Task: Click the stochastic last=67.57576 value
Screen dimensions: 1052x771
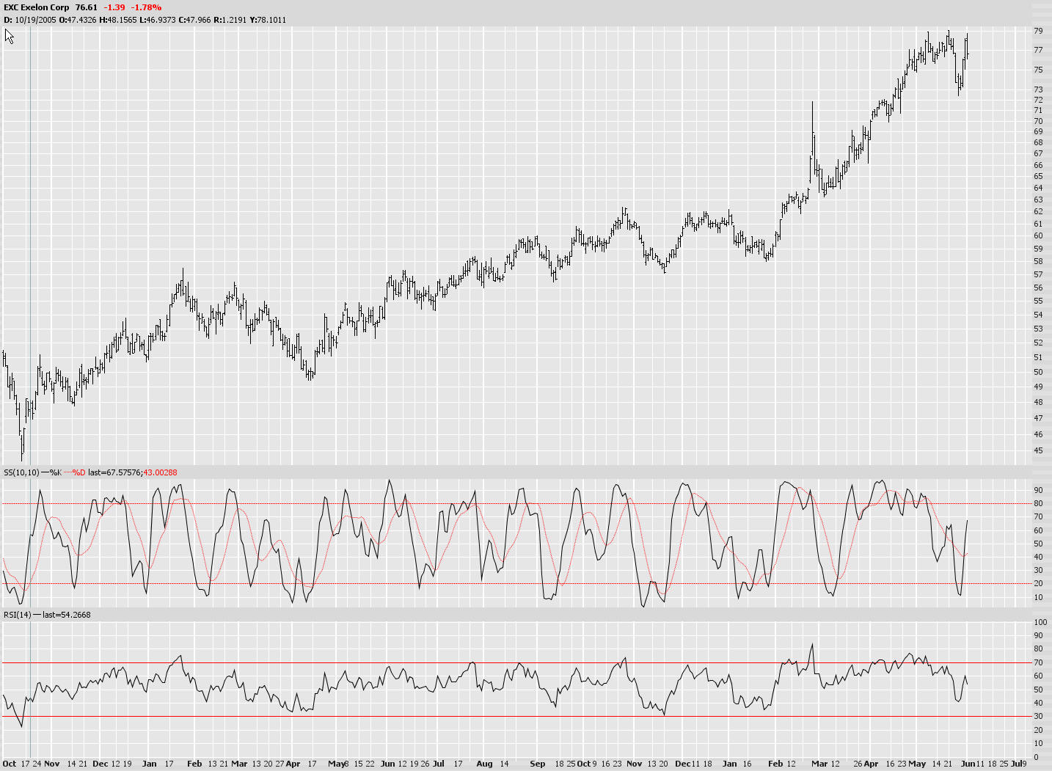Action: [x=114, y=472]
